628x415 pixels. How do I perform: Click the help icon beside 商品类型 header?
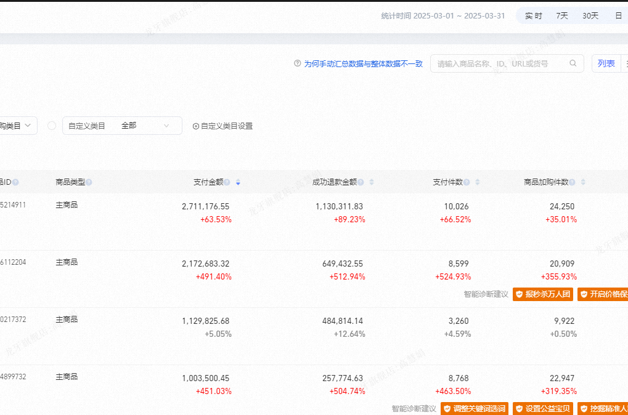pos(89,182)
